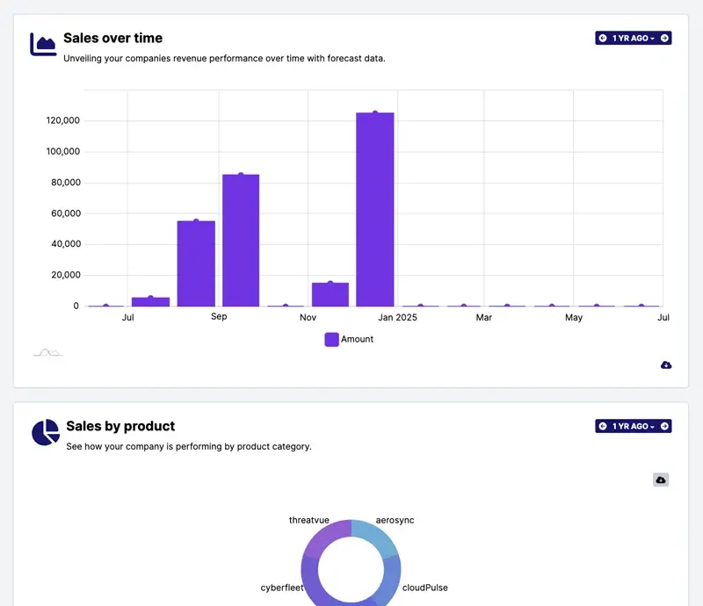Click the Sales over time area-chart icon
Viewport: 703px width, 606px height.
pyautogui.click(x=43, y=44)
